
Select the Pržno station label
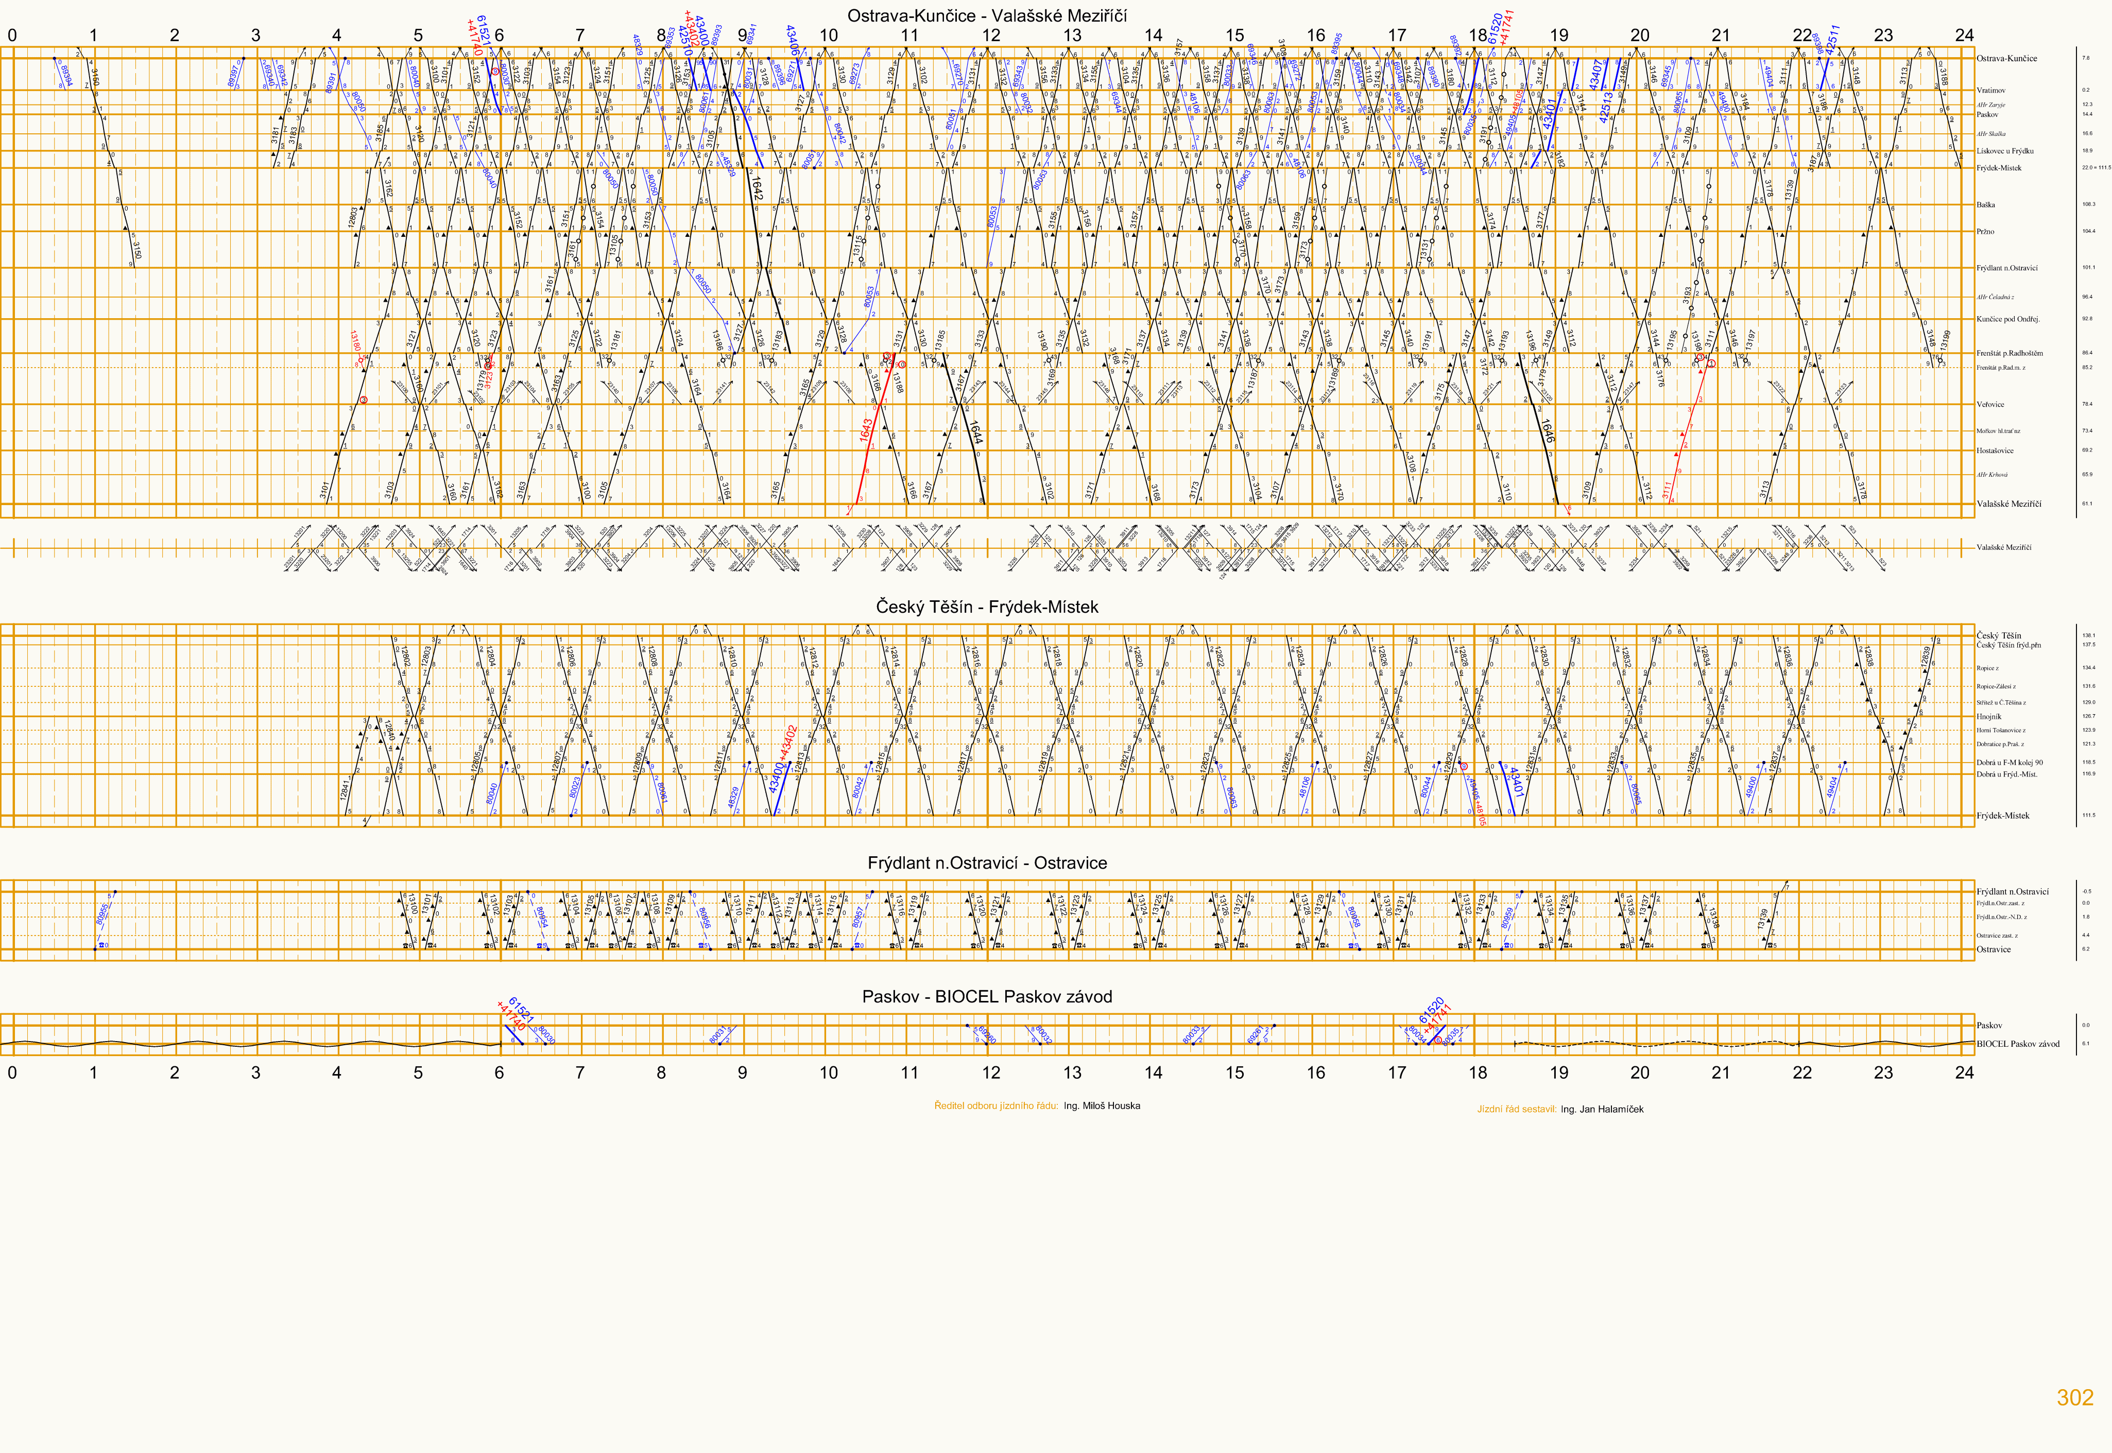[1985, 231]
